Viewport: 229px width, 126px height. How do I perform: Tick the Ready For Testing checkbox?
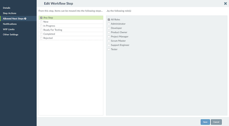pyautogui.click(x=41, y=30)
